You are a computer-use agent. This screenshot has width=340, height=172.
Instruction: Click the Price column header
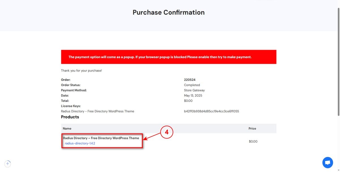coord(252,129)
